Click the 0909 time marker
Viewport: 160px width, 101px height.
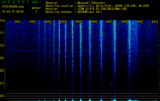(140, 22)
